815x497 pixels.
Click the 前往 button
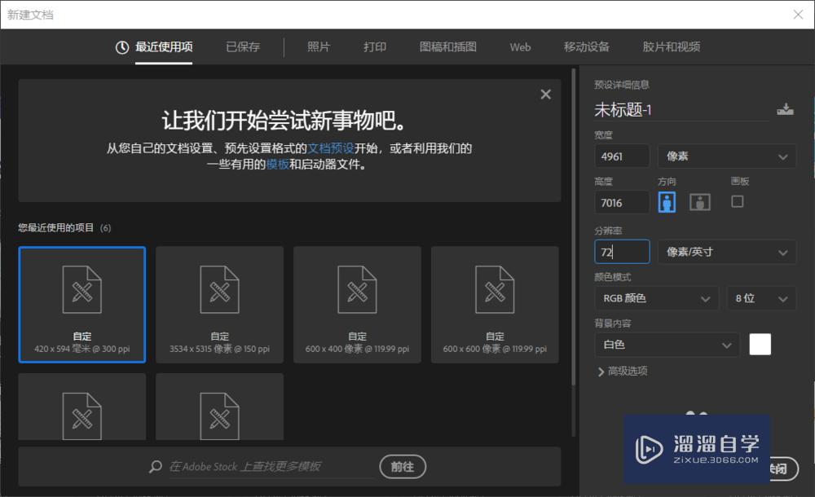(x=402, y=467)
